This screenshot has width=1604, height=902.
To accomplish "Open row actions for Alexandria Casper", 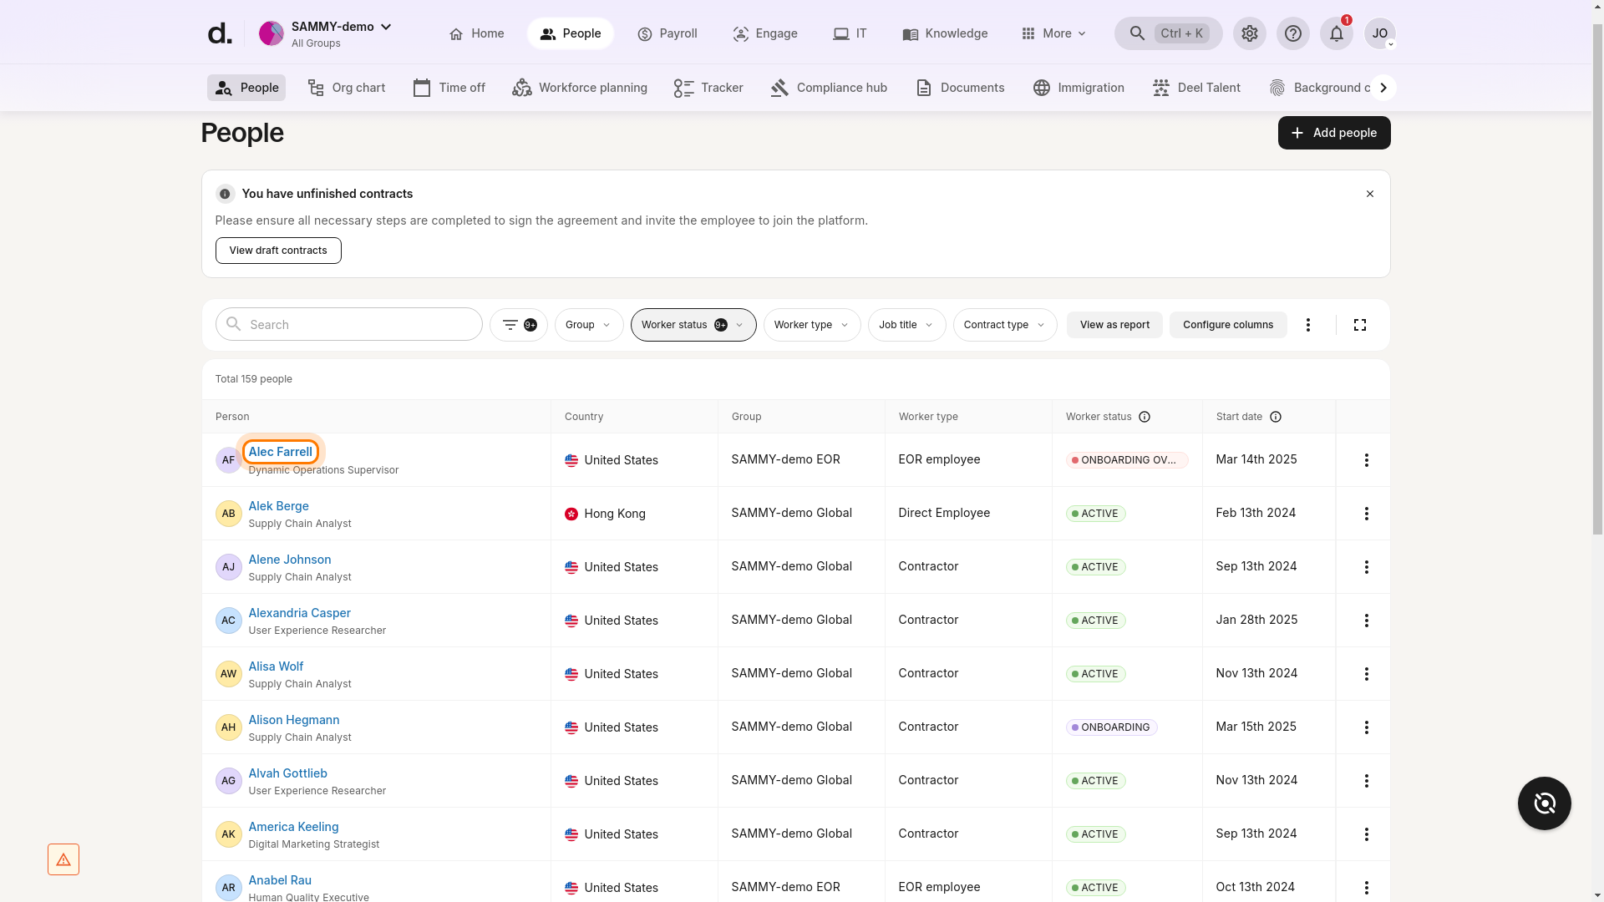I will point(1367,621).
